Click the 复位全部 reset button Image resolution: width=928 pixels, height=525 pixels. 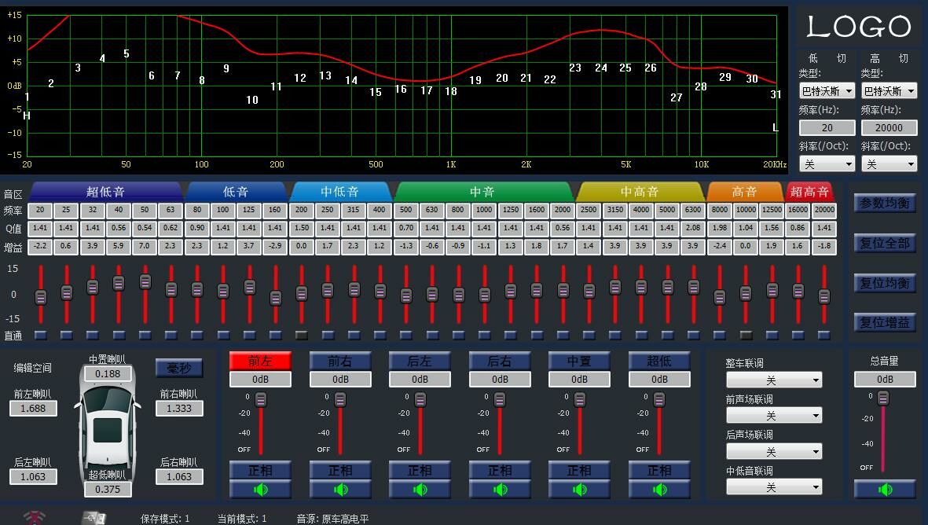(x=885, y=243)
